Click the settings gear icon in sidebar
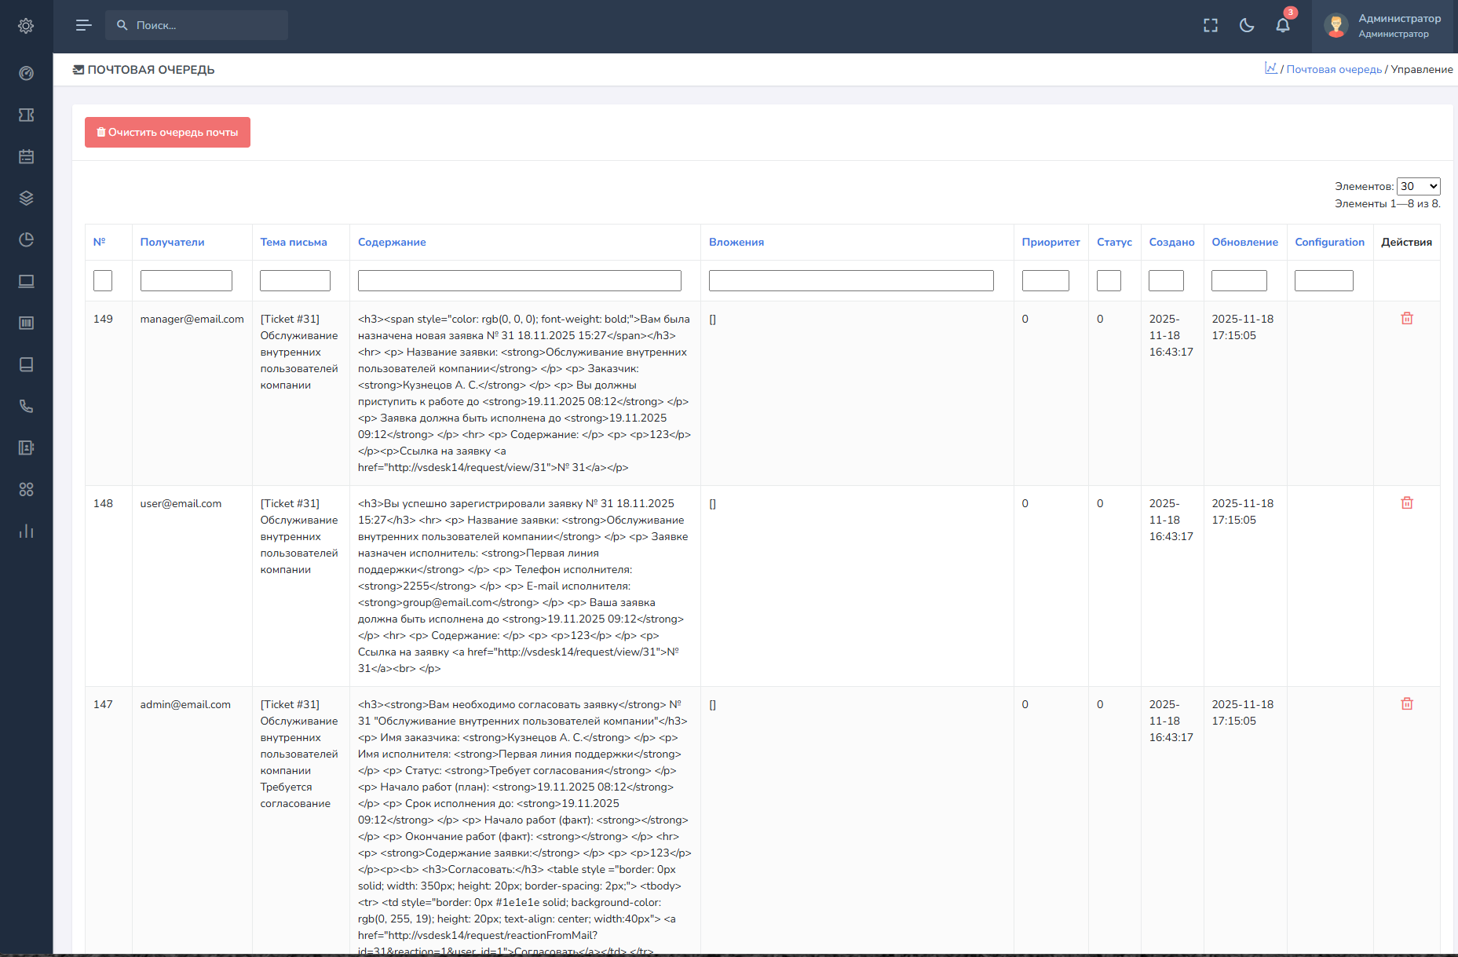 (26, 26)
